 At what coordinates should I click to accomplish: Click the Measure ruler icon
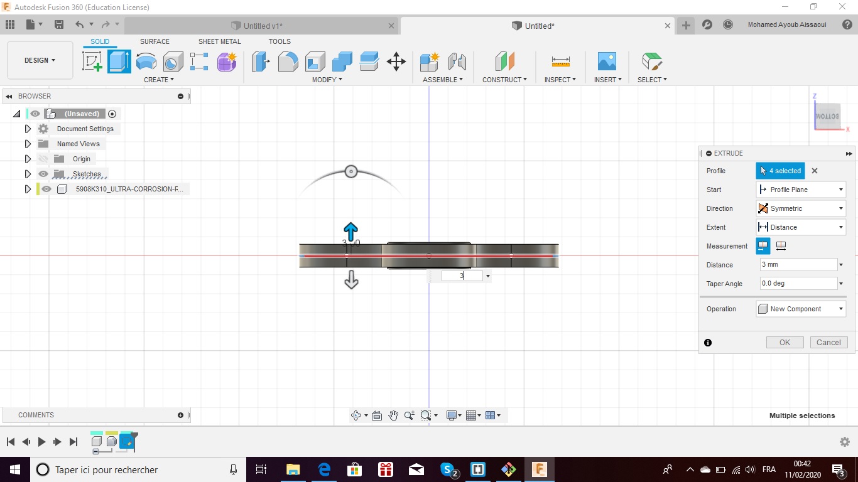(x=560, y=62)
